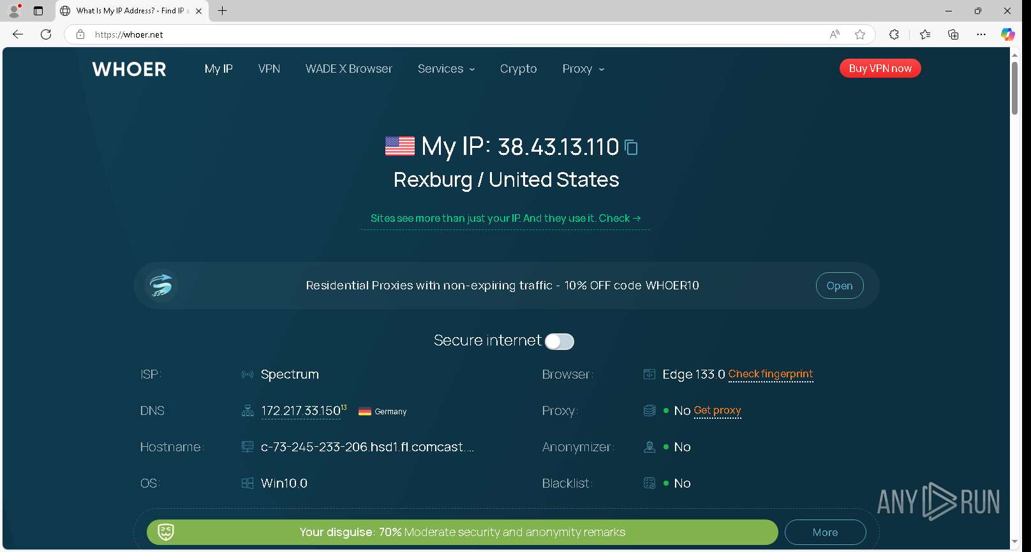This screenshot has height=552, width=1031.
Task: Click the disguise 70% progress bar
Action: point(462,532)
